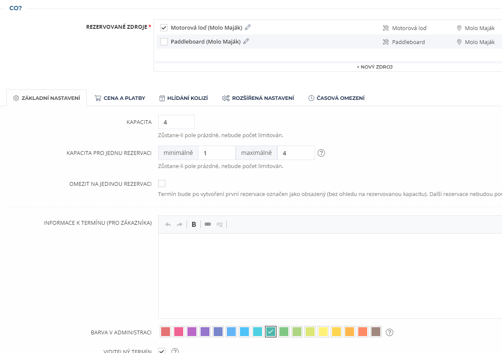Click the + Nový zdroj button
502x353 pixels.
(x=328, y=67)
